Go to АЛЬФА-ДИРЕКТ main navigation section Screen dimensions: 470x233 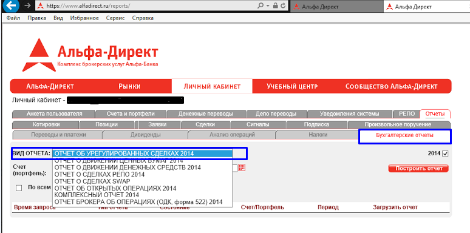point(50,86)
